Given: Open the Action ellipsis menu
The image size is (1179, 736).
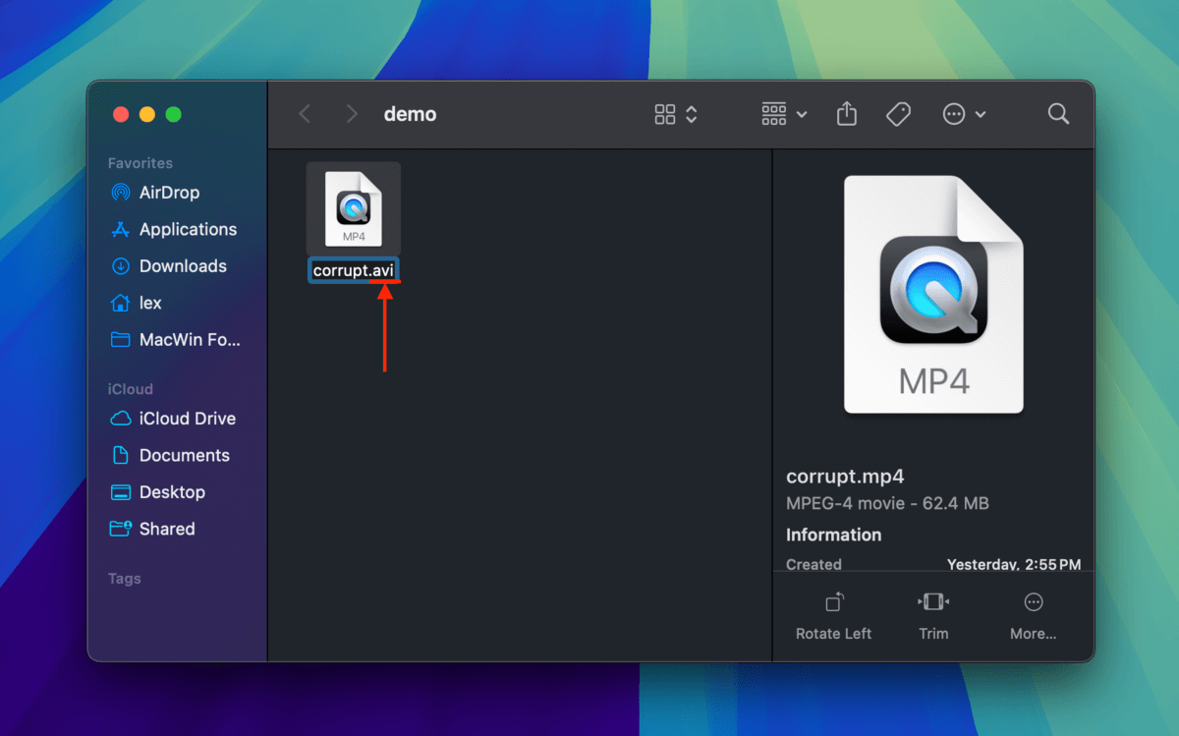Looking at the screenshot, I should tap(964, 114).
